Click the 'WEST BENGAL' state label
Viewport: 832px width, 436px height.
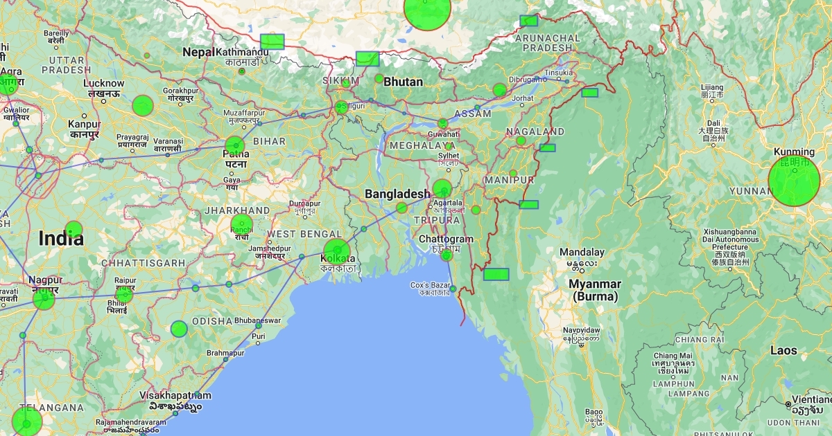coord(304,234)
